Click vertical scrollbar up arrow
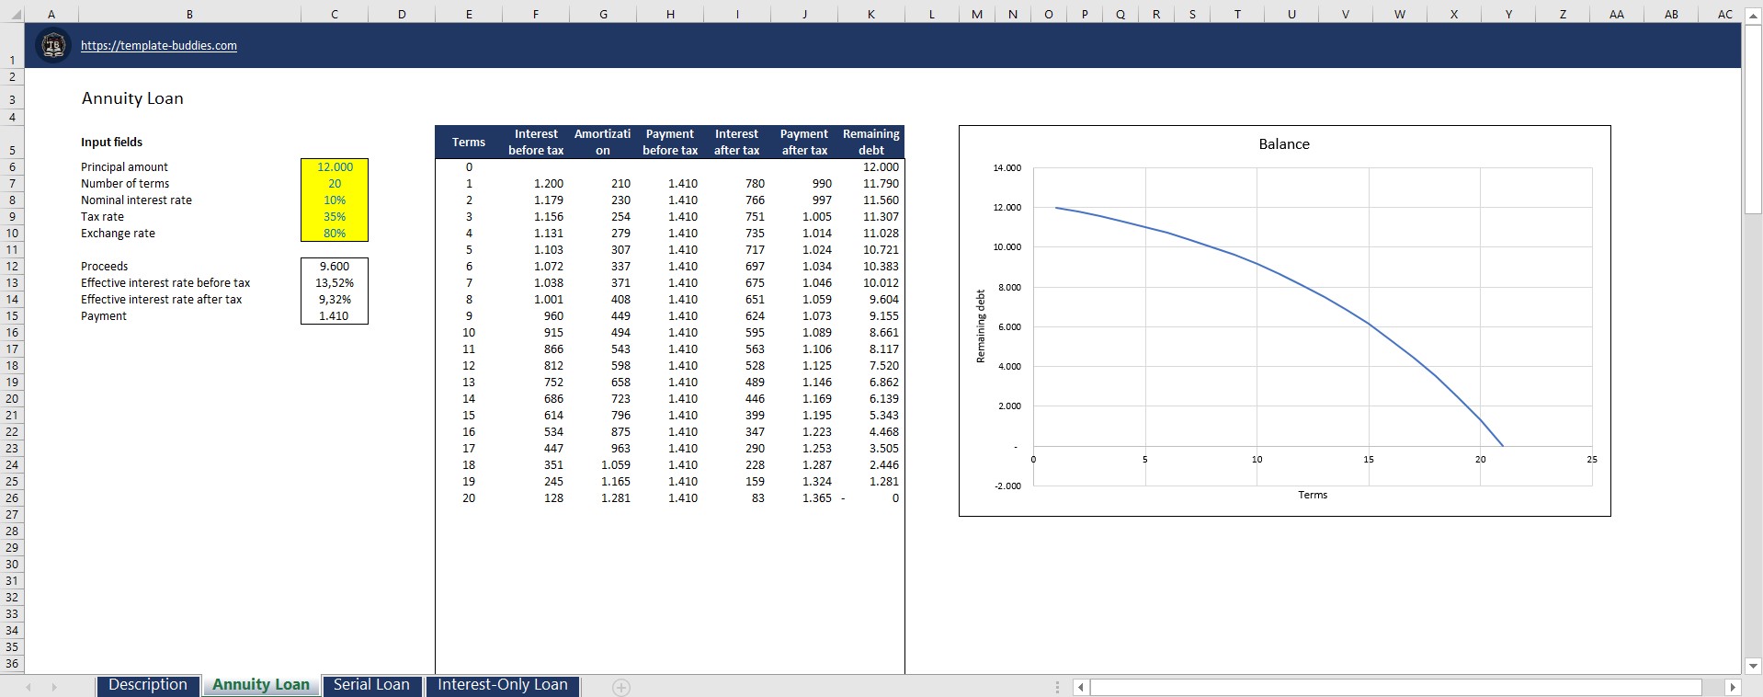The image size is (1763, 697). point(1753,16)
